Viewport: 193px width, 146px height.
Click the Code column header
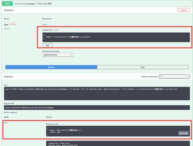[x=6, y=117]
